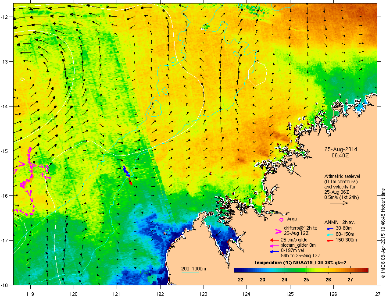The width and height of the screenshot is (386, 298).
Task: Click the 0-197m vel label
Action: pyautogui.click(x=293, y=251)
